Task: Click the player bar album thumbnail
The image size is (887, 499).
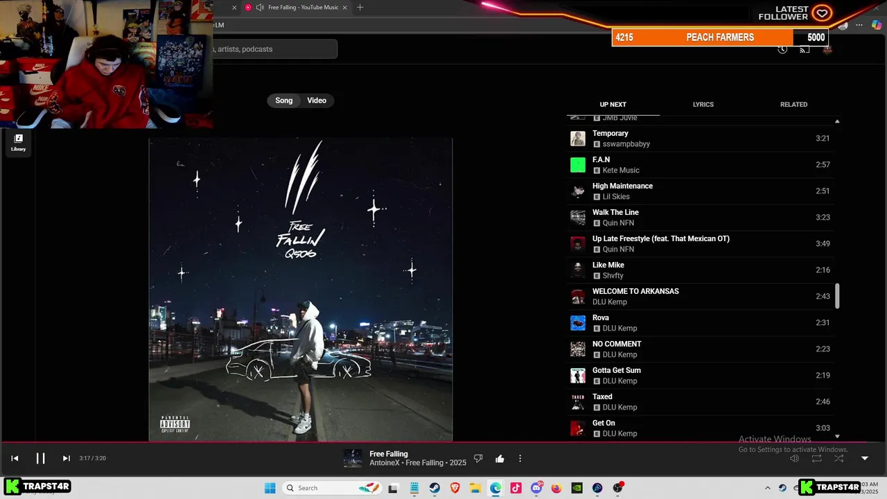Action: (353, 458)
